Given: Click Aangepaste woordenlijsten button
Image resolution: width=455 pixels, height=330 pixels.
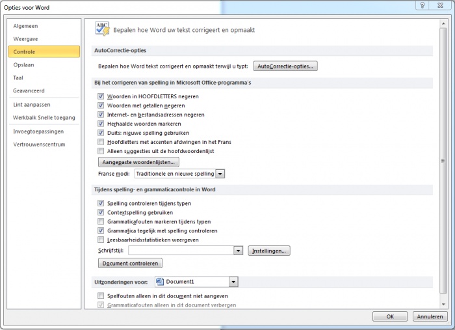Looking at the screenshot, I should (x=138, y=162).
